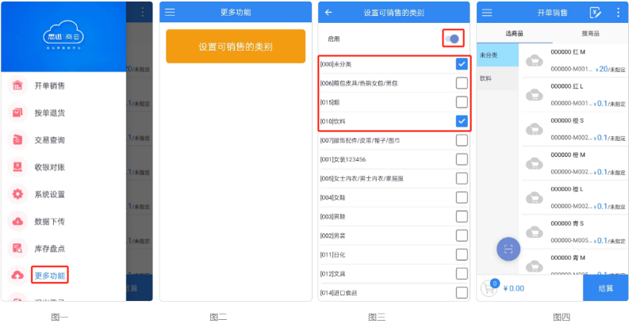Open the three-dot overflow menu in 开单销售
The width and height of the screenshot is (629, 331).
618,13
